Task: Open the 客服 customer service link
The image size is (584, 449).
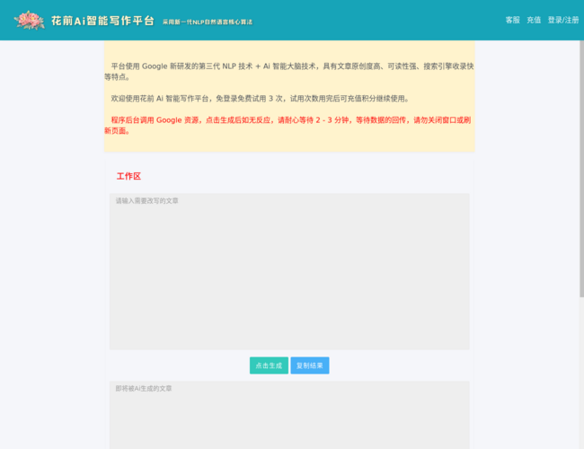Action: tap(512, 20)
